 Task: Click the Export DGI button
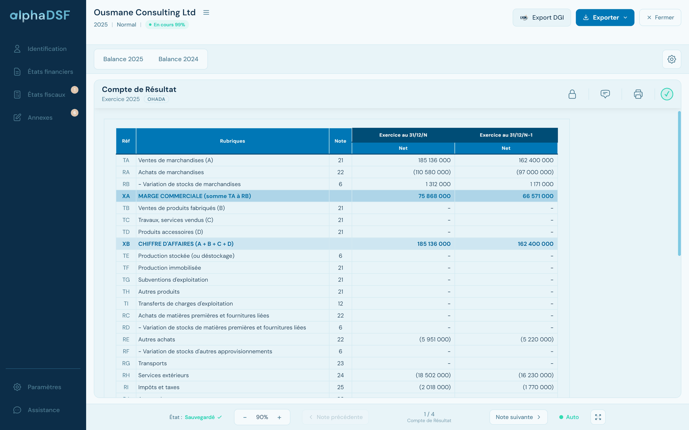542,18
